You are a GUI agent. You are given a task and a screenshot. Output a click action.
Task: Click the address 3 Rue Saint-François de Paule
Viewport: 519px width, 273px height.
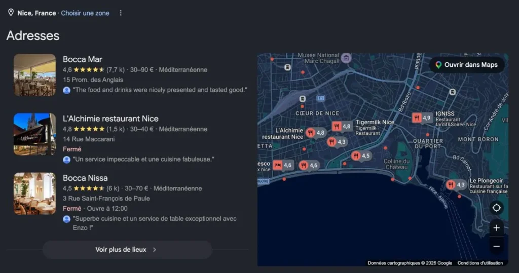106,199
